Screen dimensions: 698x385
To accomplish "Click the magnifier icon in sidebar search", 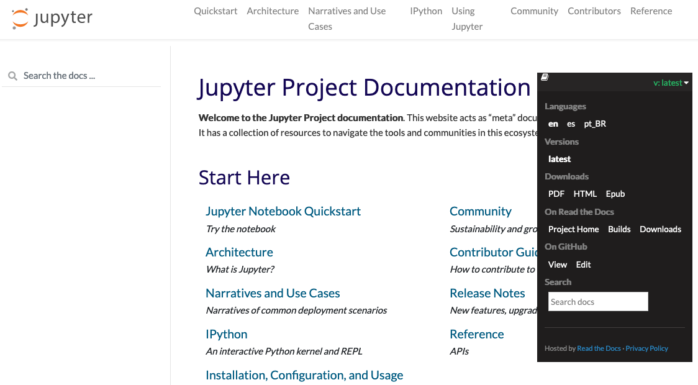I will pos(12,76).
